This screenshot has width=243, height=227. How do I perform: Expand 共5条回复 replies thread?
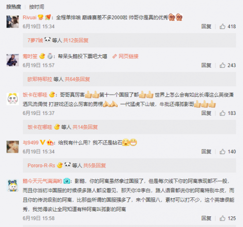click(94, 165)
